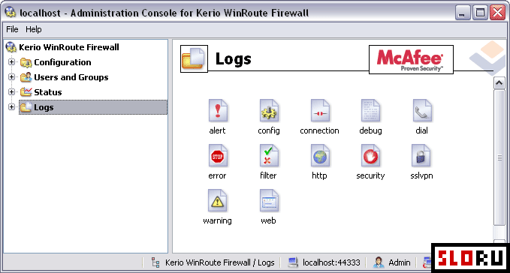Open the filter log icon
The width and height of the screenshot is (510, 273).
(269, 156)
